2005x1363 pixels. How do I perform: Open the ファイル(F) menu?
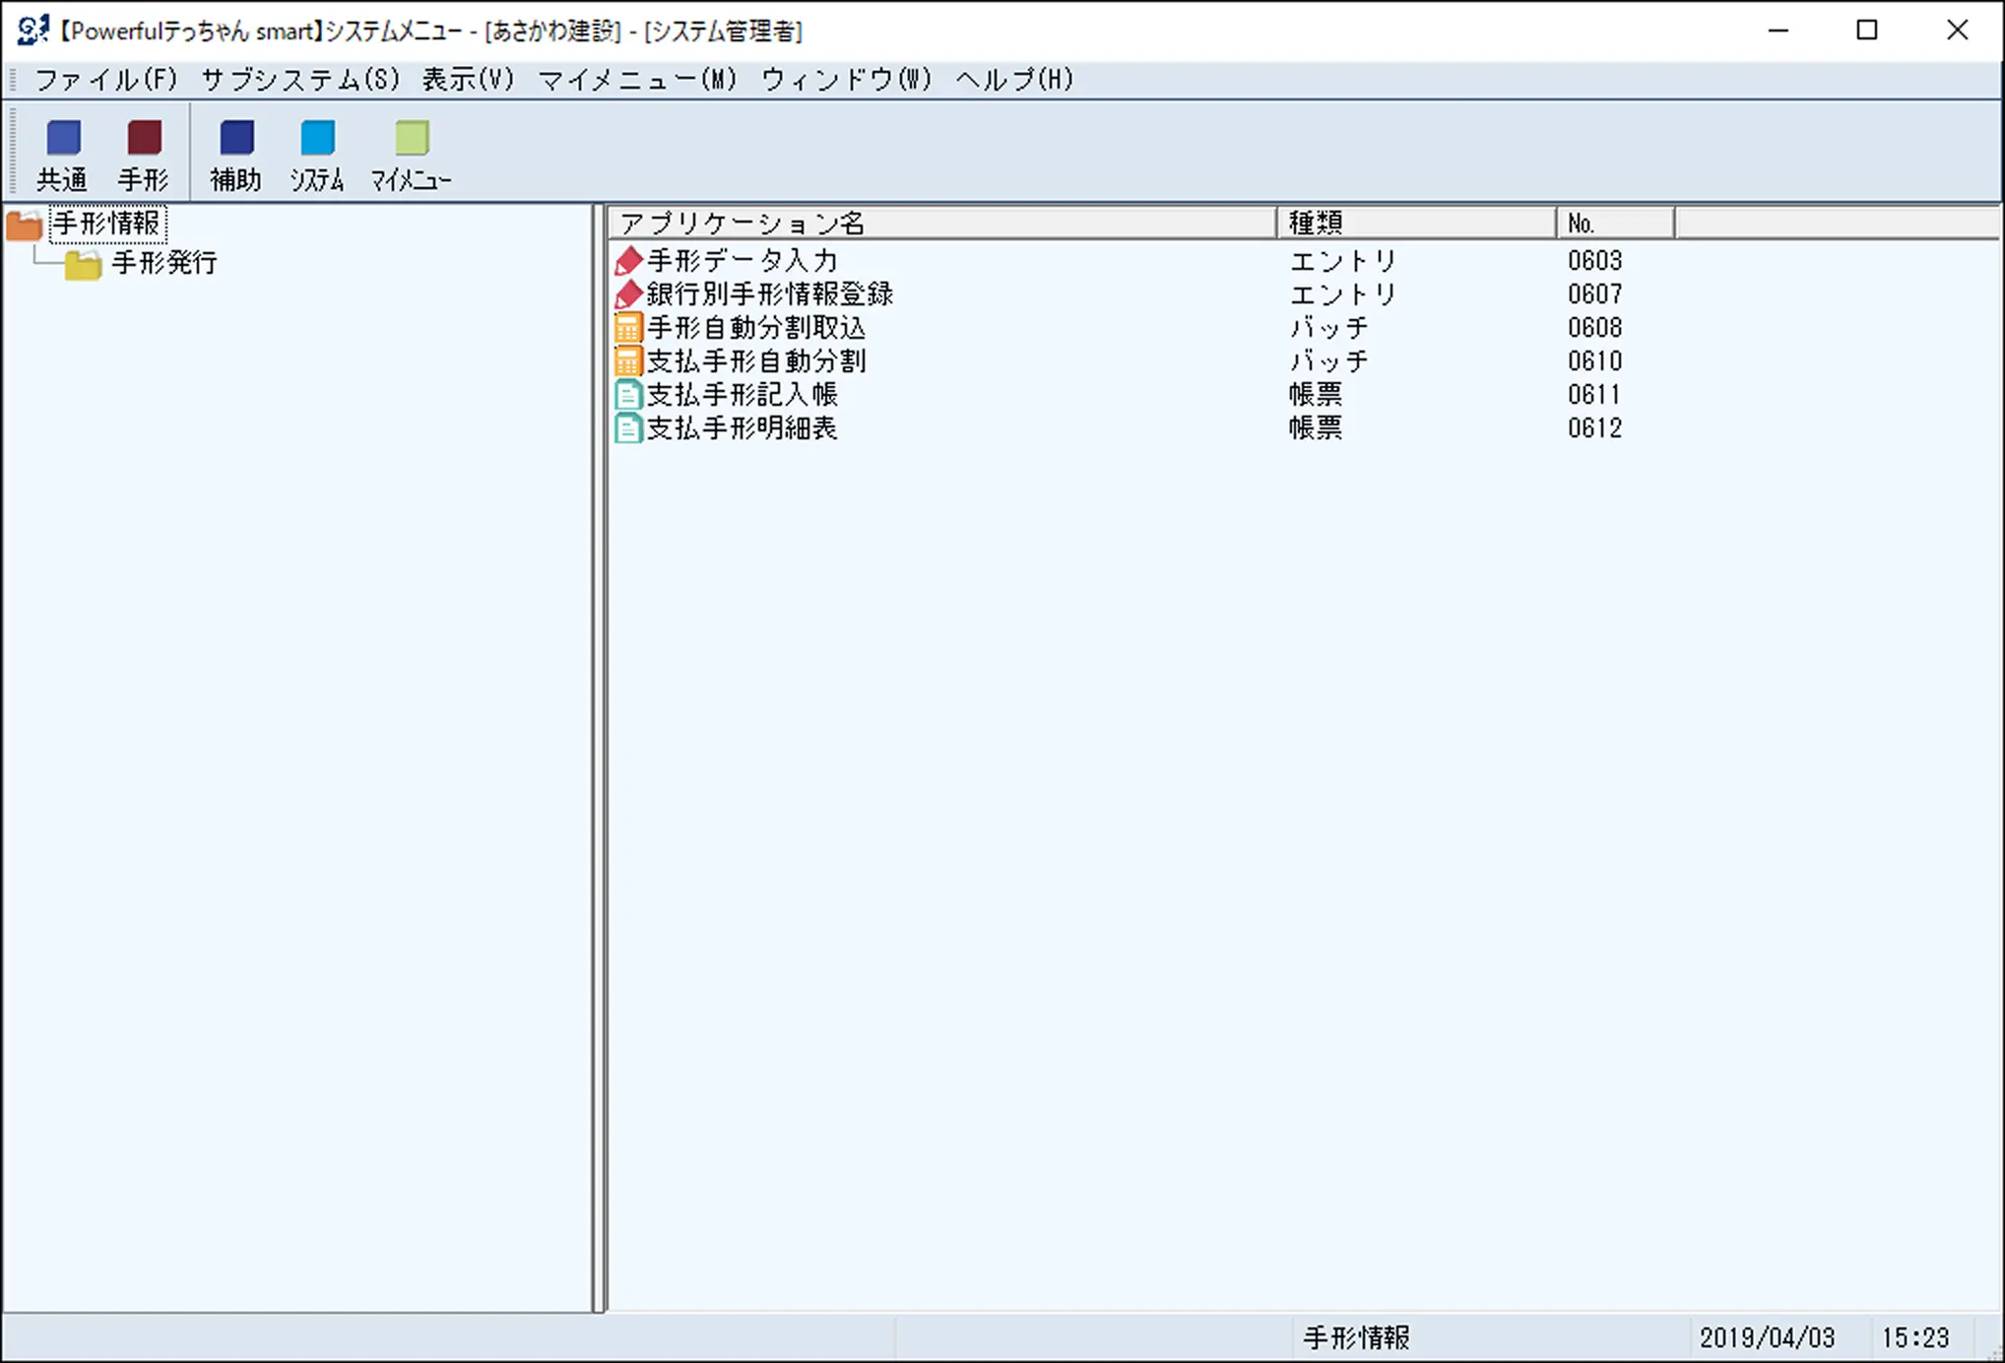point(105,80)
